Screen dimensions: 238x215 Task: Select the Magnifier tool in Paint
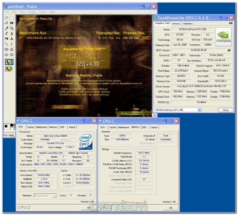(x=12, y=28)
